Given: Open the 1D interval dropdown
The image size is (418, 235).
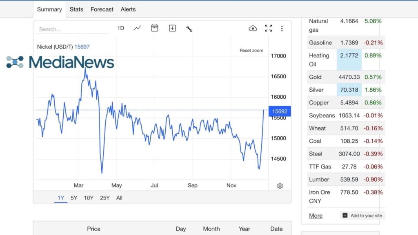Looking at the screenshot, I should point(120,28).
